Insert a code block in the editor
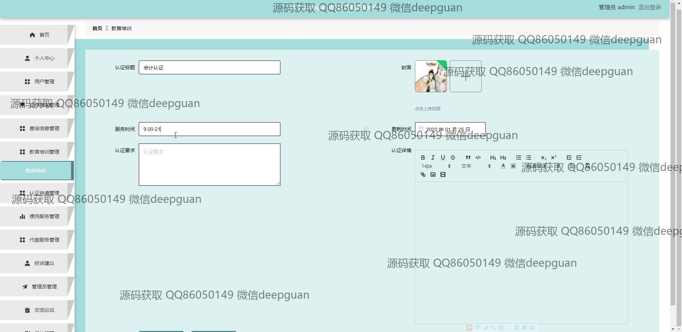Screen dimensions: 682x332 click(478, 157)
